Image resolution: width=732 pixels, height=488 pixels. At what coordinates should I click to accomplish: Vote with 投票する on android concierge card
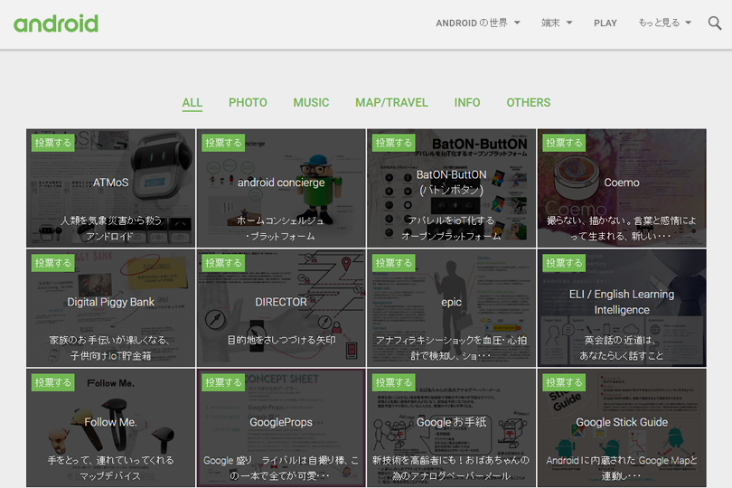[223, 143]
